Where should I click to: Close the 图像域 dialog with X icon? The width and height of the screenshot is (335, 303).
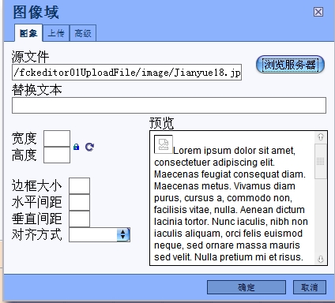pos(318,12)
